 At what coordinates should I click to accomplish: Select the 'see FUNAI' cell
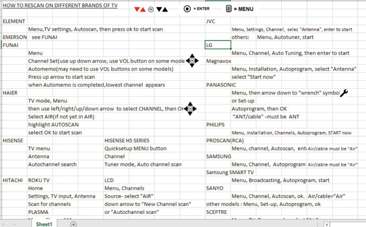(44, 37)
